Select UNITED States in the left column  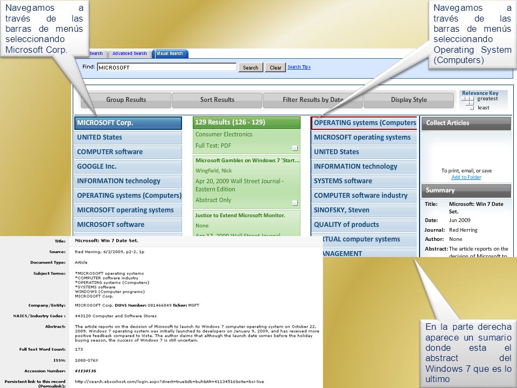(128, 137)
